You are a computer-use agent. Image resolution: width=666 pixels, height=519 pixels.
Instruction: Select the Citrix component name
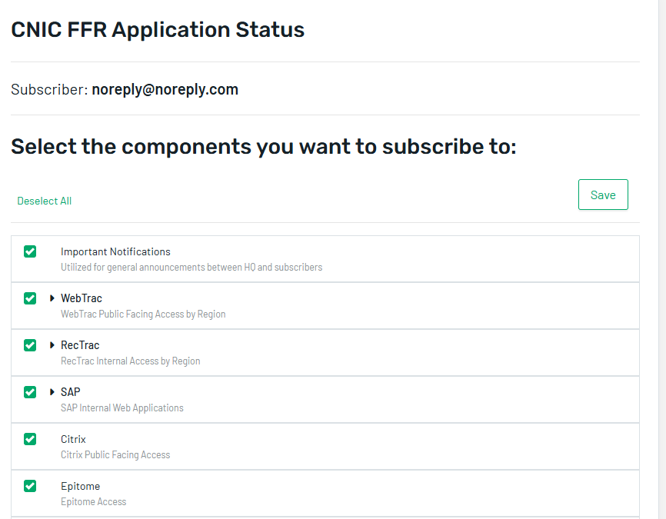[73, 439]
